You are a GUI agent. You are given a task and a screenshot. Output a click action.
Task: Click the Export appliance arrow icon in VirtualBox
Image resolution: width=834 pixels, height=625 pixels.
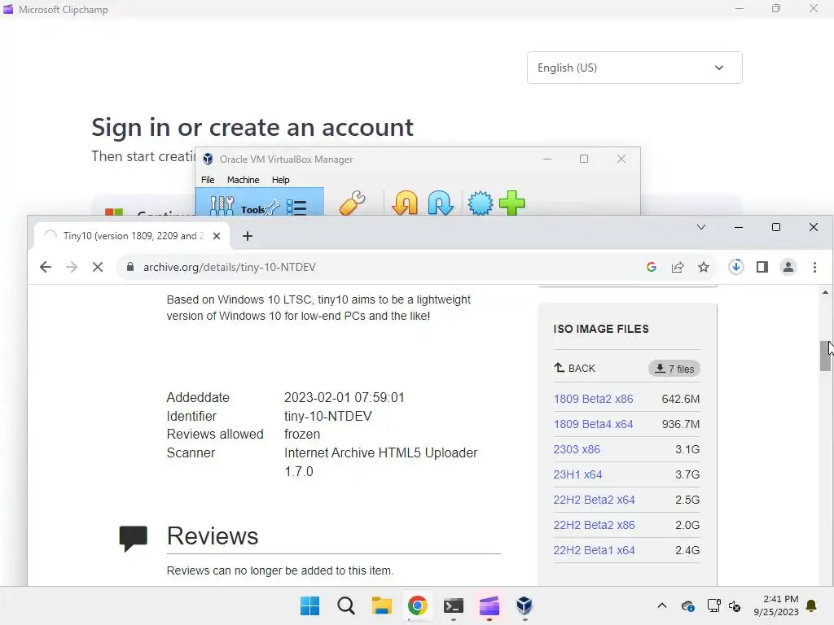click(441, 203)
